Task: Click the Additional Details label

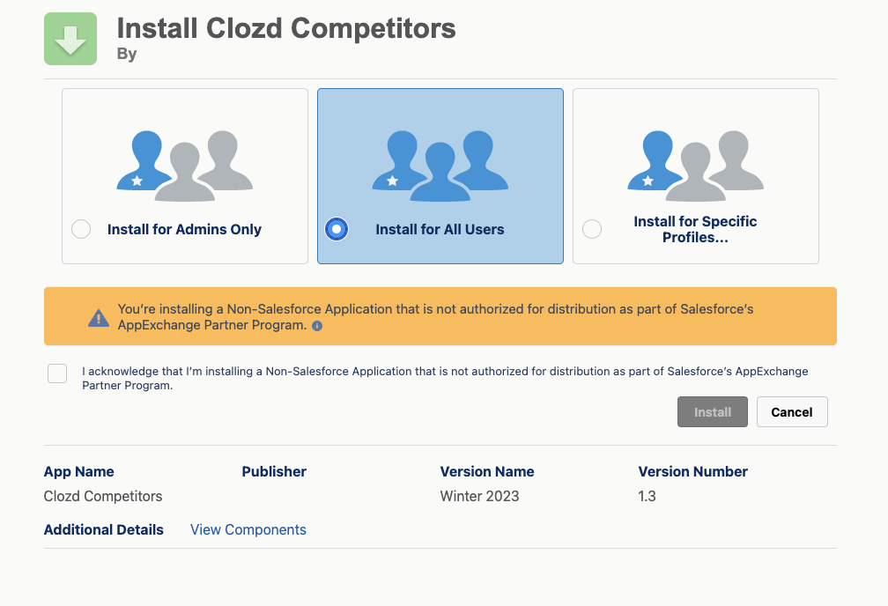Action: click(104, 529)
